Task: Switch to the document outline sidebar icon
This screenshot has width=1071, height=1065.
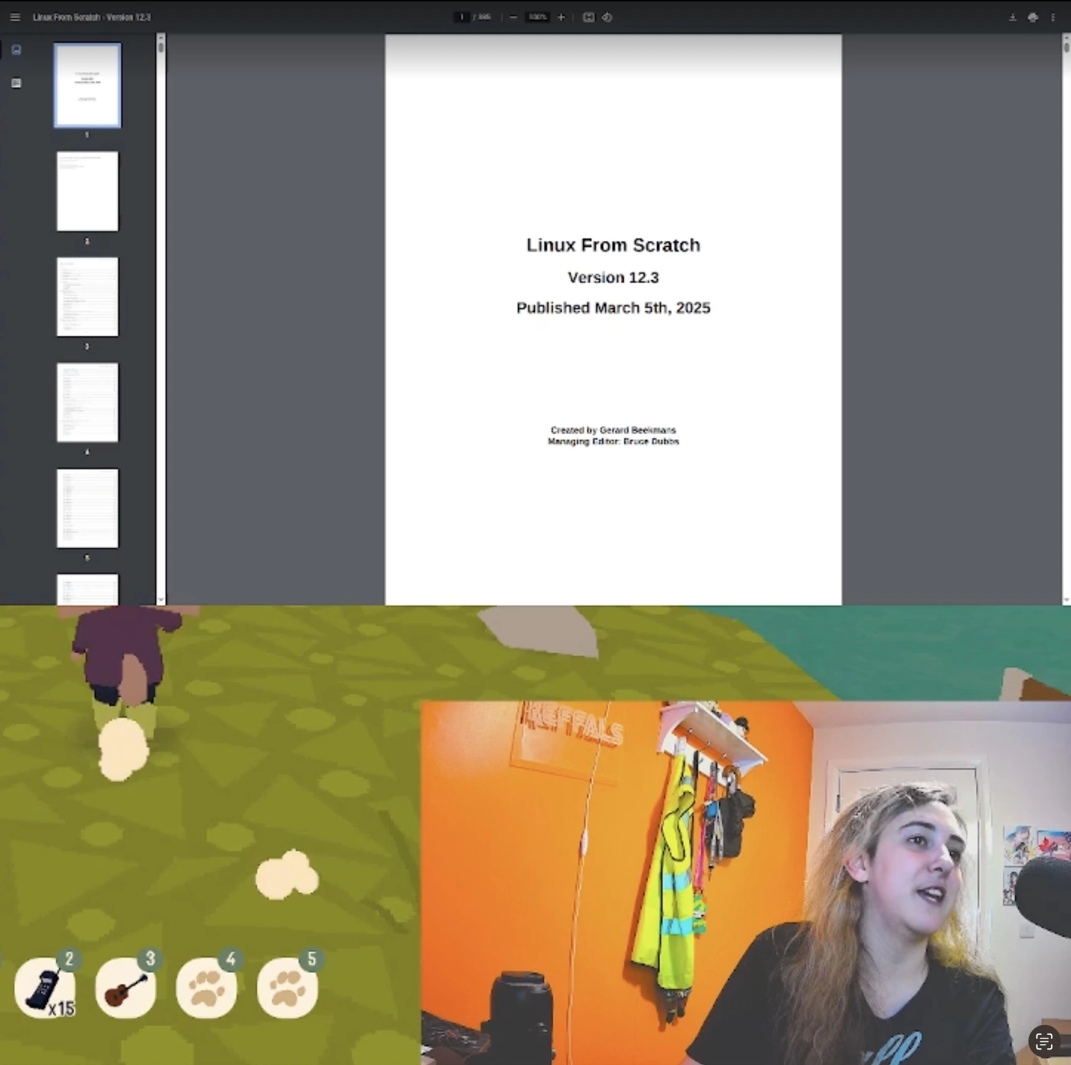Action: click(16, 83)
